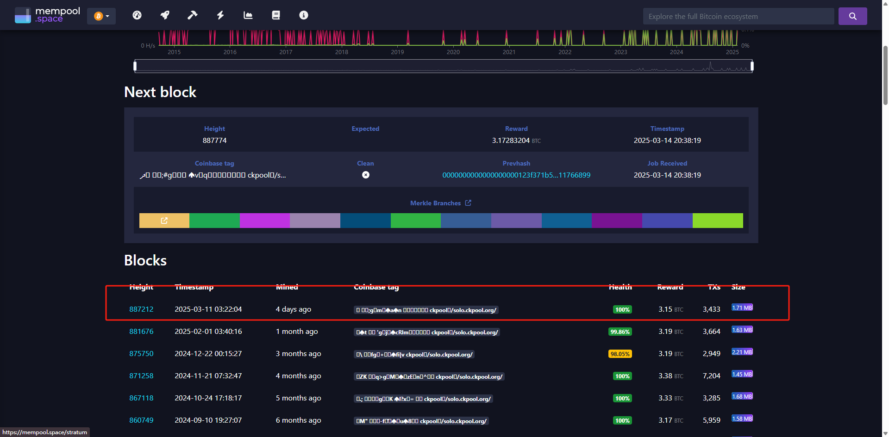Screen dimensions: 889x437
Task: Follow the Prevhash link 0000...11766899
Action: 516,175
